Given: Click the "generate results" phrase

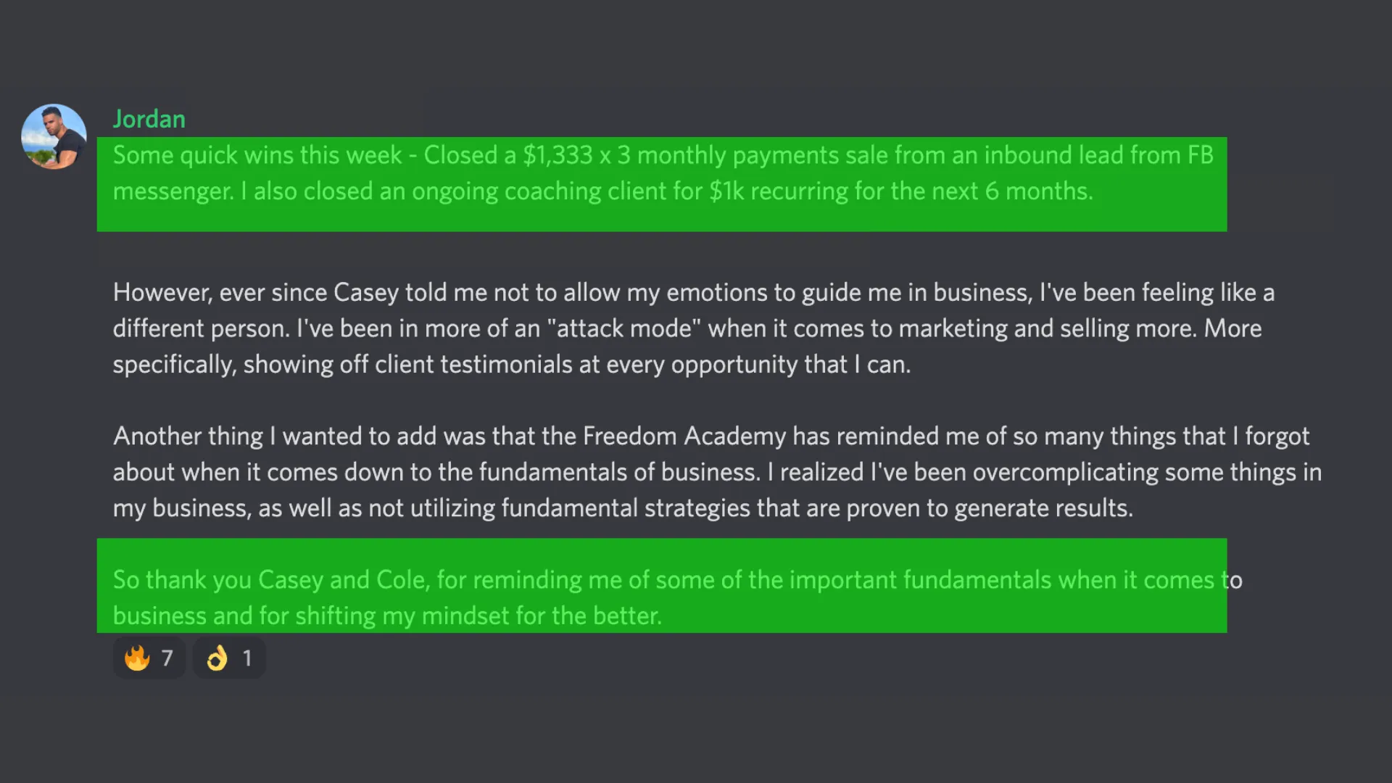Looking at the screenshot, I should 1043,508.
